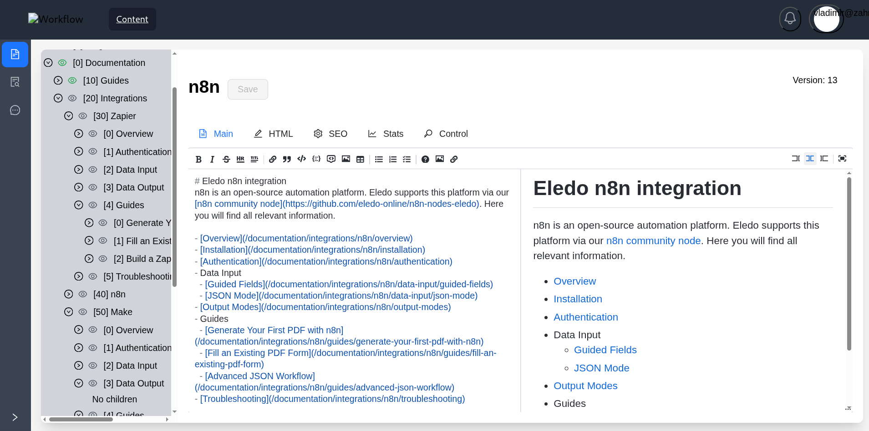Open the SEO tab

click(x=330, y=134)
